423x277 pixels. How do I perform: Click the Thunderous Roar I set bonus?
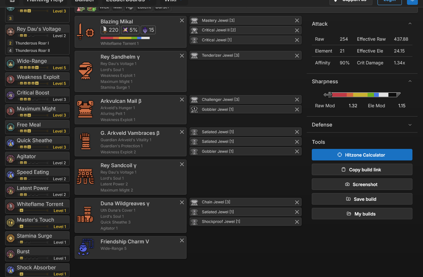[x=32, y=43]
